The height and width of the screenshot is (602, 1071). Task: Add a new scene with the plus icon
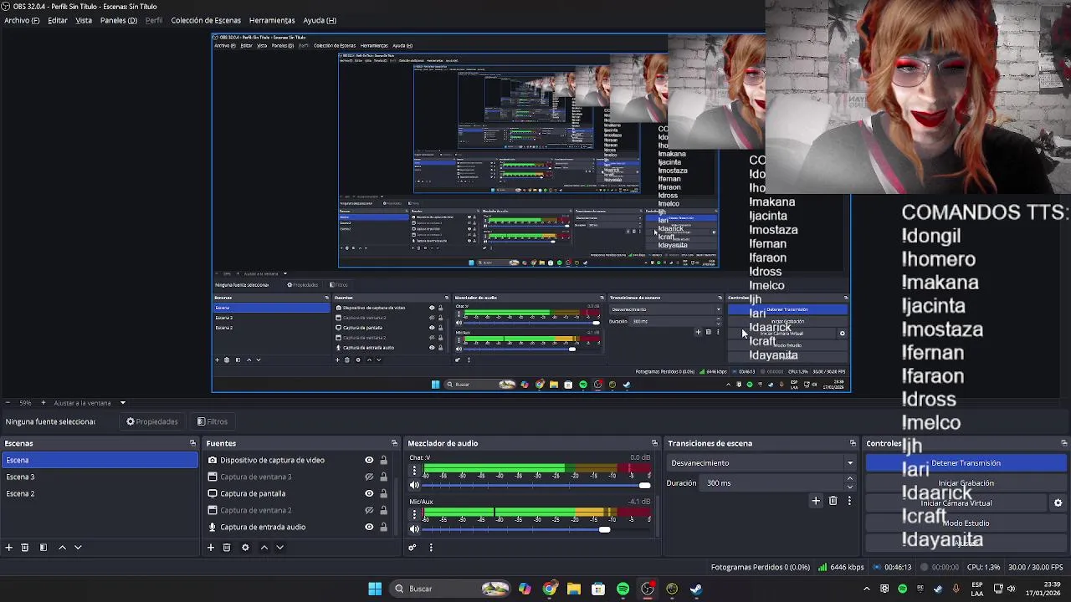(x=8, y=548)
